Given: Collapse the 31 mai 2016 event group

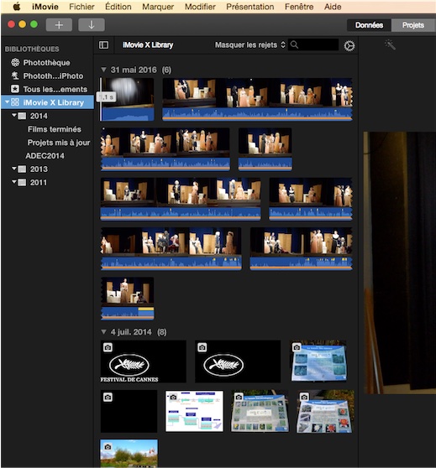Looking at the screenshot, I should [x=103, y=70].
